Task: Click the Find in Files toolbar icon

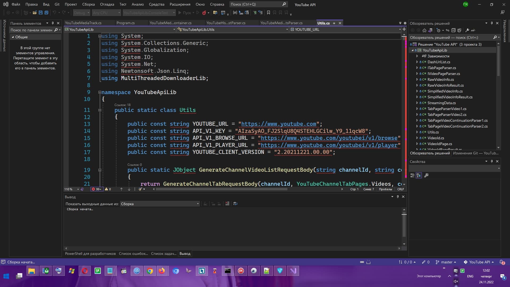Action: [x=215, y=12]
